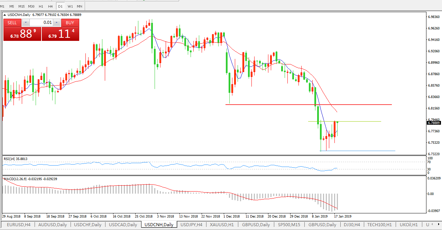Collapse the one-click trading panel triangle

[4, 15]
